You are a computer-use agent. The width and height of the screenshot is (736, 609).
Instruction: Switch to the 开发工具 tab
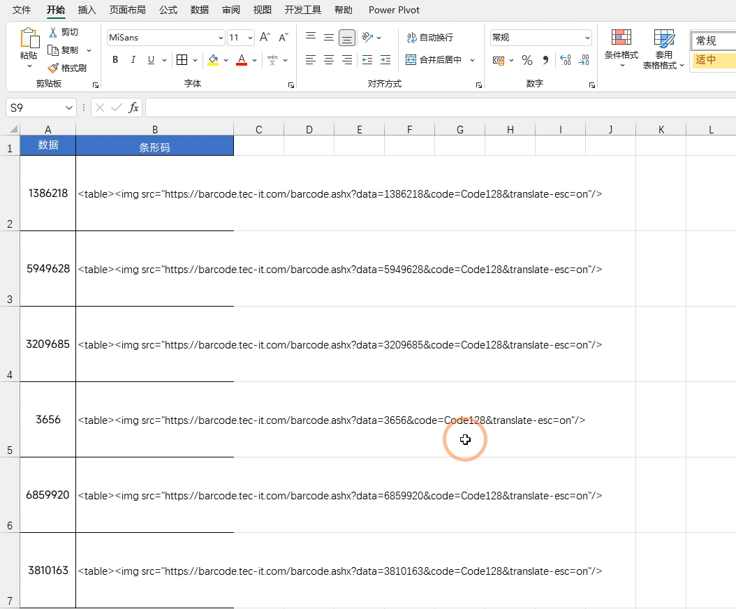[303, 10]
